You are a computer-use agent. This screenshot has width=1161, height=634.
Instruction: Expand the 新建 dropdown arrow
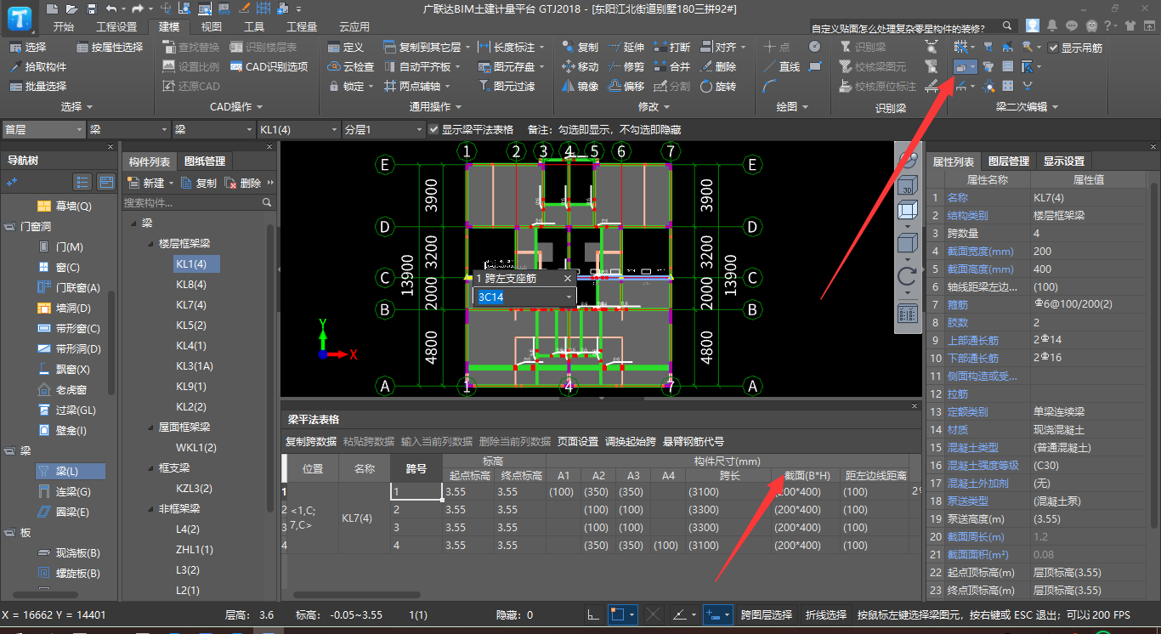coord(171,183)
